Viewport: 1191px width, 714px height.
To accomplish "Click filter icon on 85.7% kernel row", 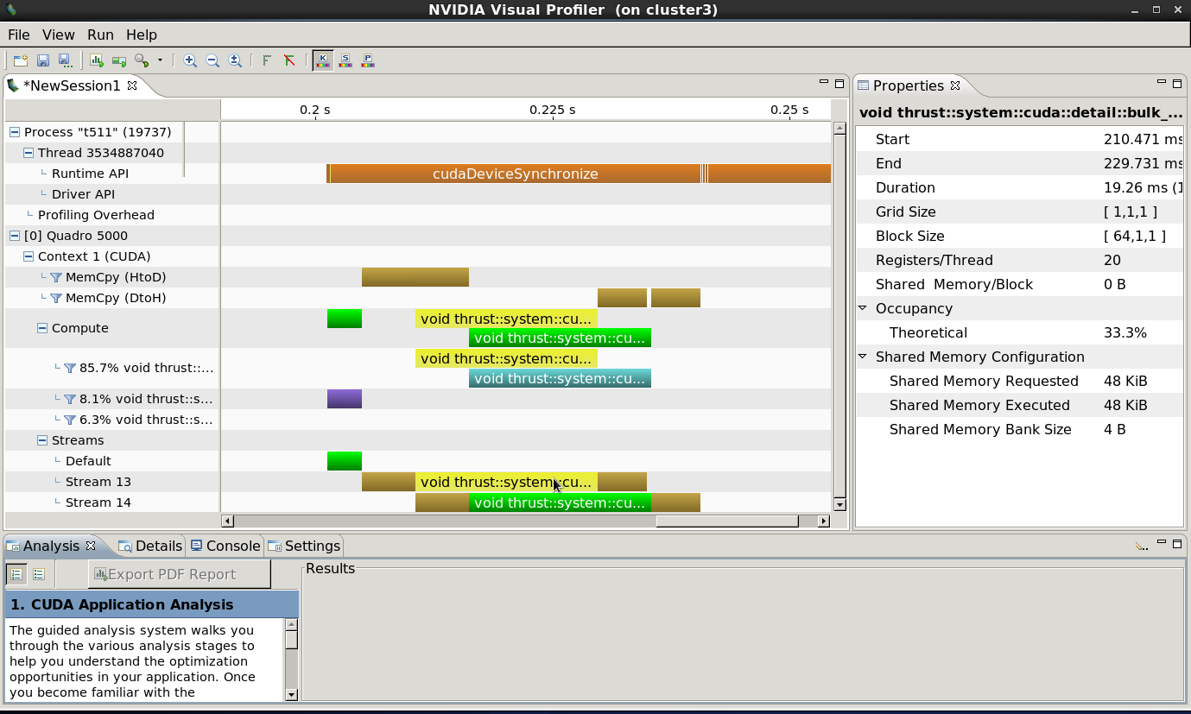I will [x=70, y=368].
